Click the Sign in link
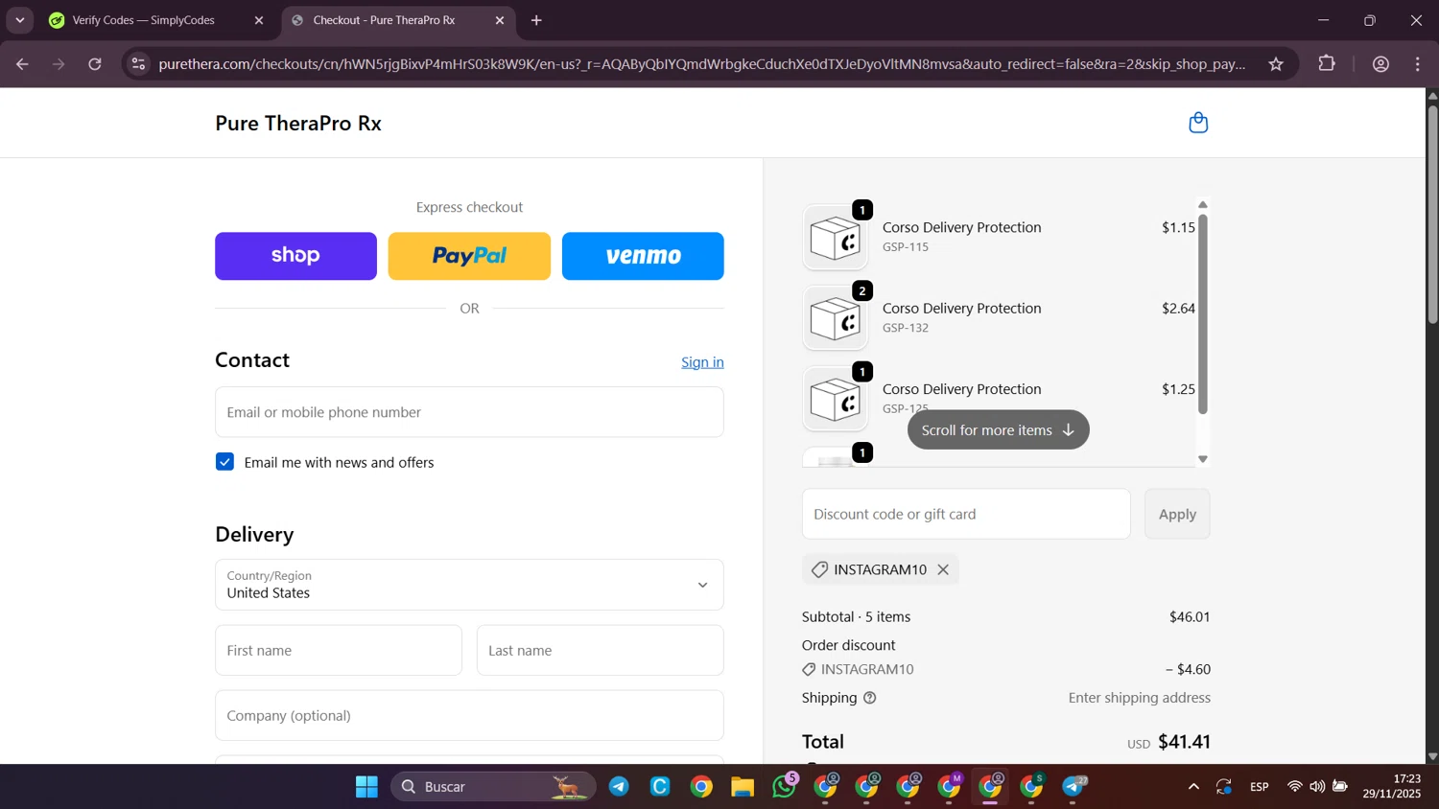This screenshot has width=1439, height=809. click(x=702, y=362)
